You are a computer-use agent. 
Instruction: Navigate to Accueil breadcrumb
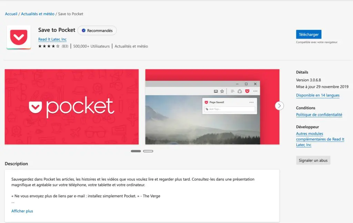pos(11,14)
